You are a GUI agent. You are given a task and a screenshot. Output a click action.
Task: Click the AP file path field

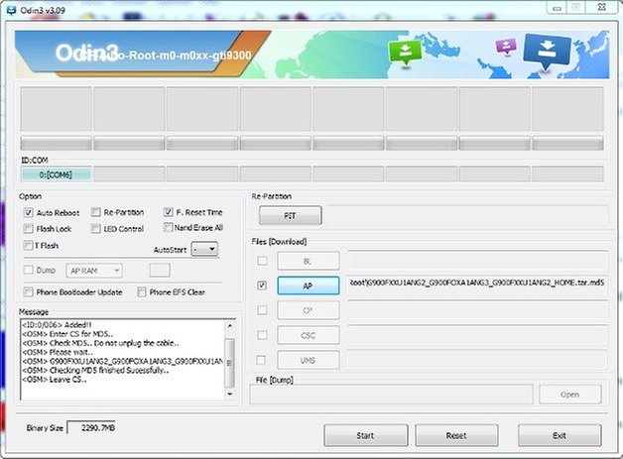point(477,284)
